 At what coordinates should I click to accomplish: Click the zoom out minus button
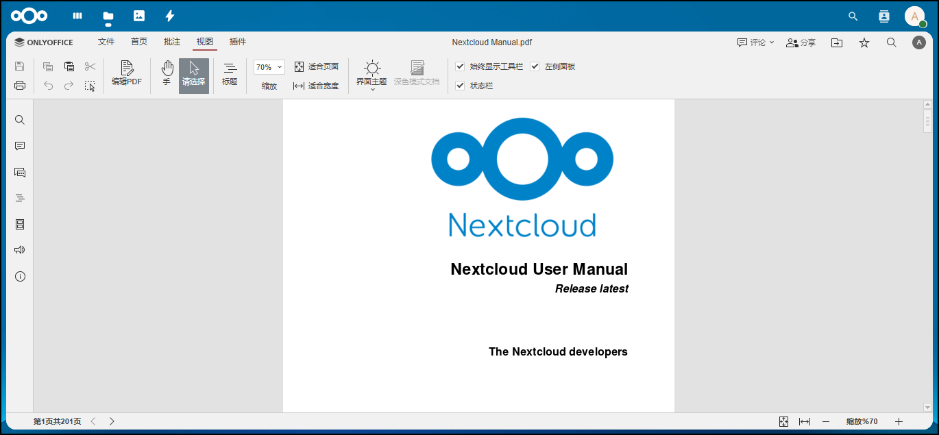tap(826, 421)
